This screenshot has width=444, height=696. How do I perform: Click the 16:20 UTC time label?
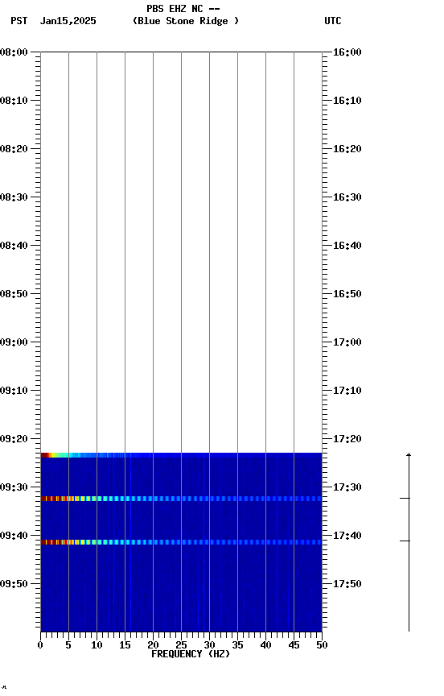point(347,149)
